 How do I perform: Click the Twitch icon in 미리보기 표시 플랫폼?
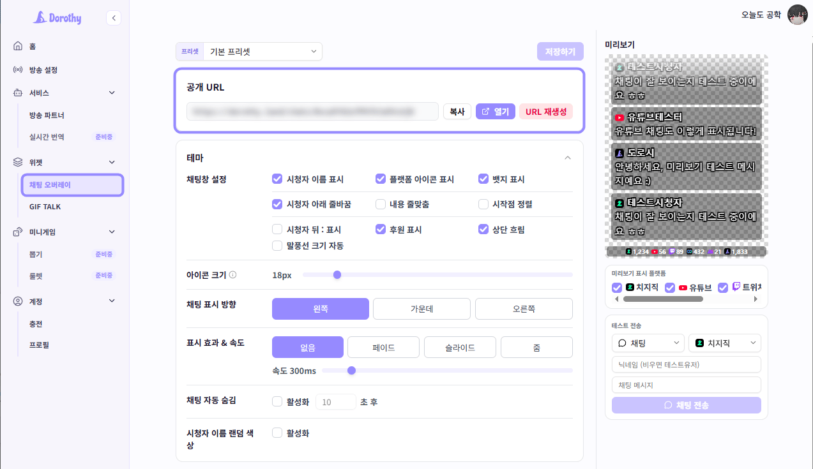[x=736, y=288]
